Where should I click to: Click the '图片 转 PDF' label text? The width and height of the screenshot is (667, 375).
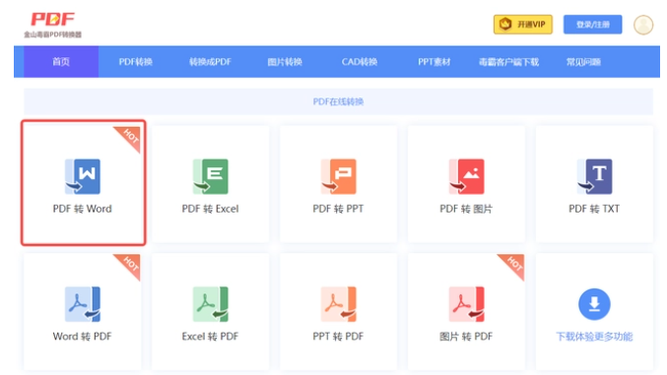tap(466, 337)
